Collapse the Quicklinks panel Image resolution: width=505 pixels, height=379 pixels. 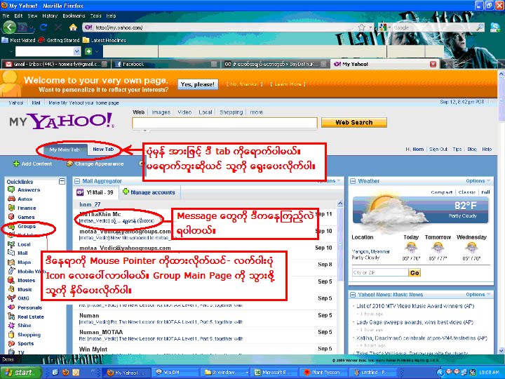tap(62, 182)
